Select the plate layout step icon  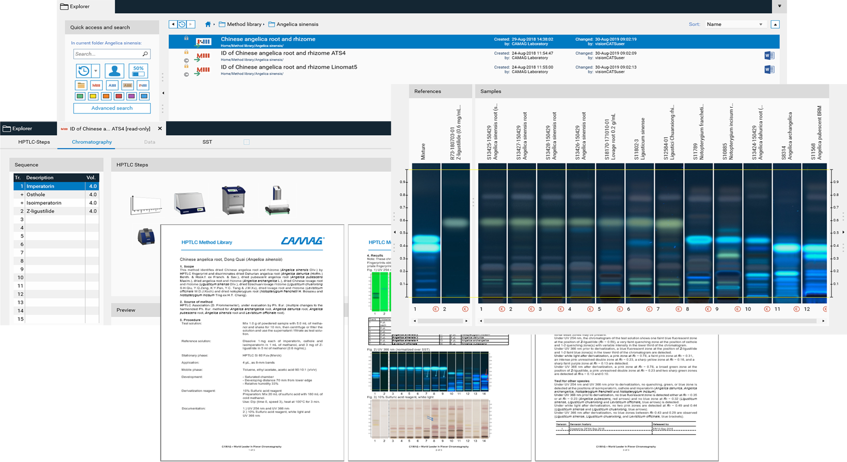[x=146, y=205]
